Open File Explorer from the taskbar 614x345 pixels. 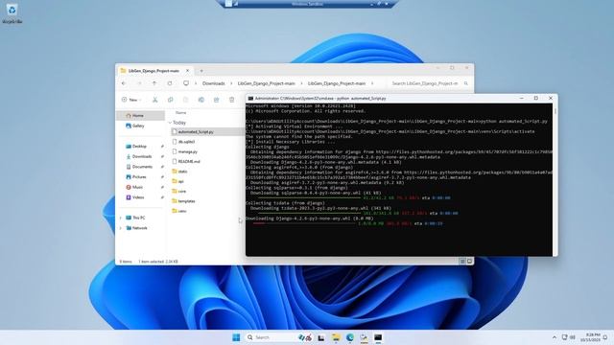coord(336,337)
